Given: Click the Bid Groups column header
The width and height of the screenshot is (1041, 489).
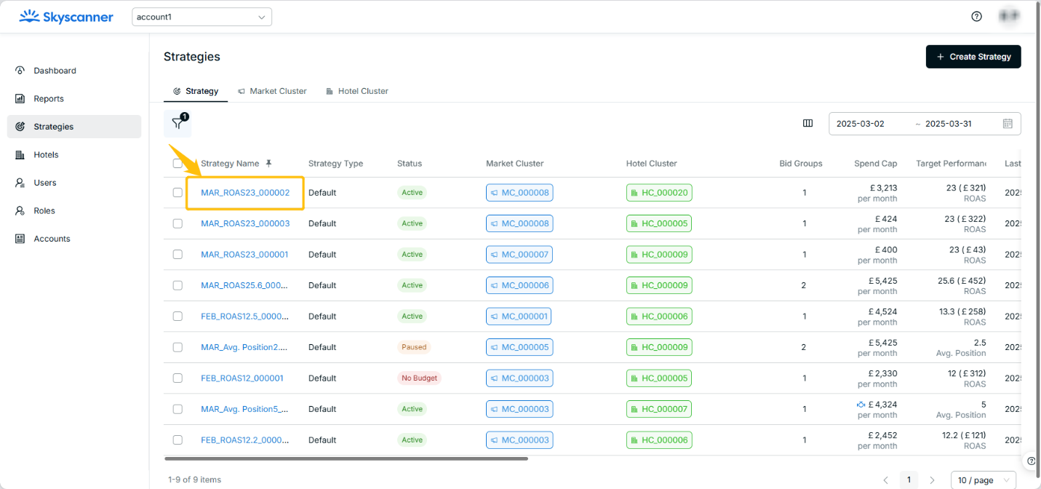Looking at the screenshot, I should click(x=801, y=164).
